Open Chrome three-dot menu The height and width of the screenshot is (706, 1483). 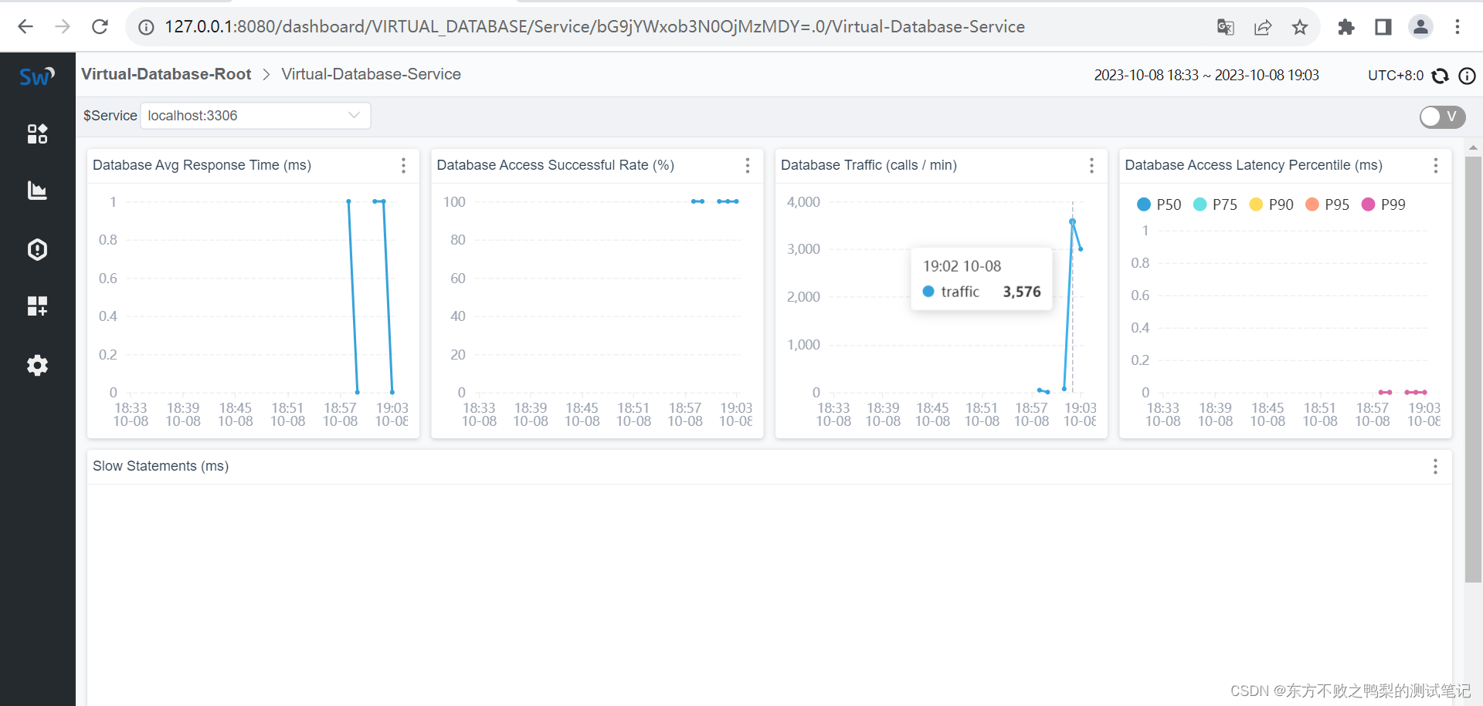[1458, 27]
